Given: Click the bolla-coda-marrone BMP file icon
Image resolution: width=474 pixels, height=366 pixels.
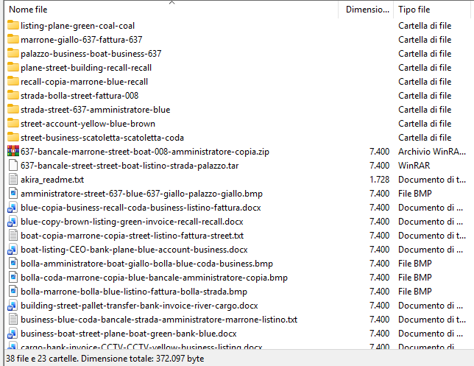Looking at the screenshot, I should [x=13, y=278].
